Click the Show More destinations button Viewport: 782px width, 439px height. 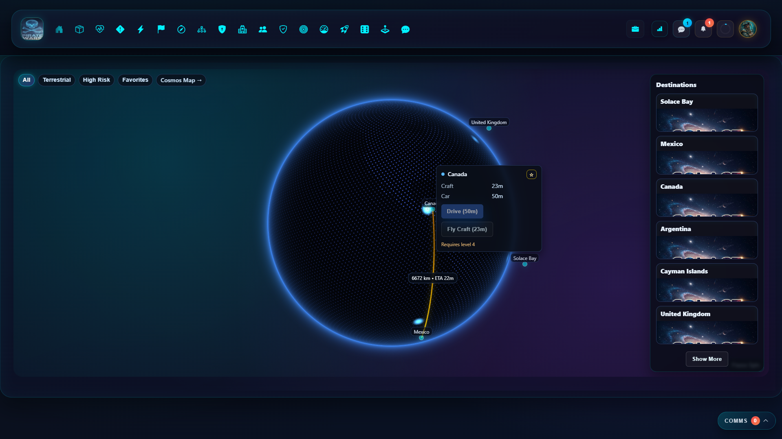click(x=707, y=359)
